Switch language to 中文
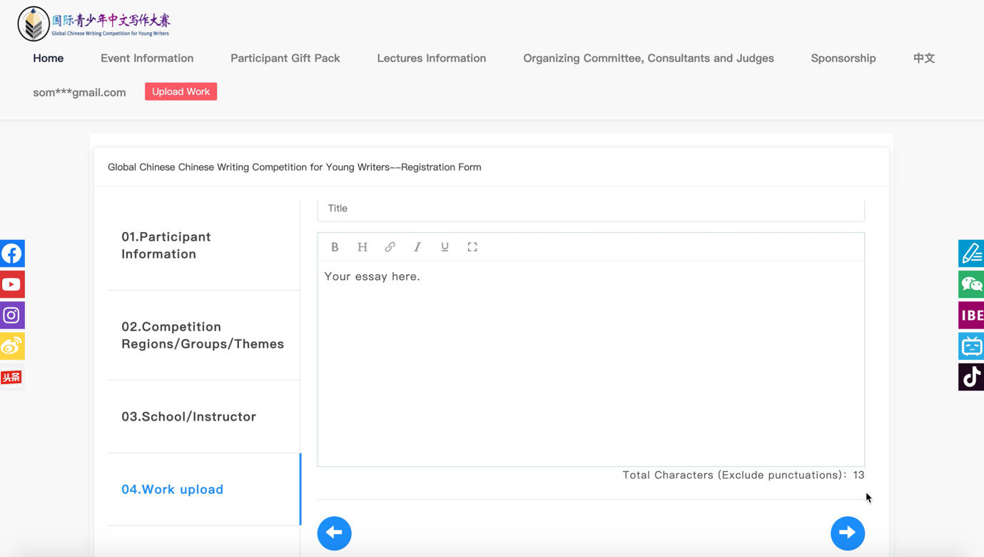984x557 pixels. (x=924, y=59)
